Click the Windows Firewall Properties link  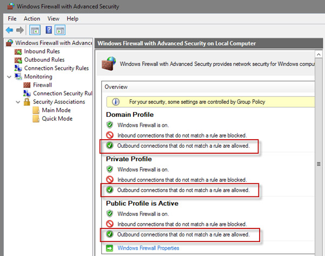pyautogui.click(x=148, y=248)
